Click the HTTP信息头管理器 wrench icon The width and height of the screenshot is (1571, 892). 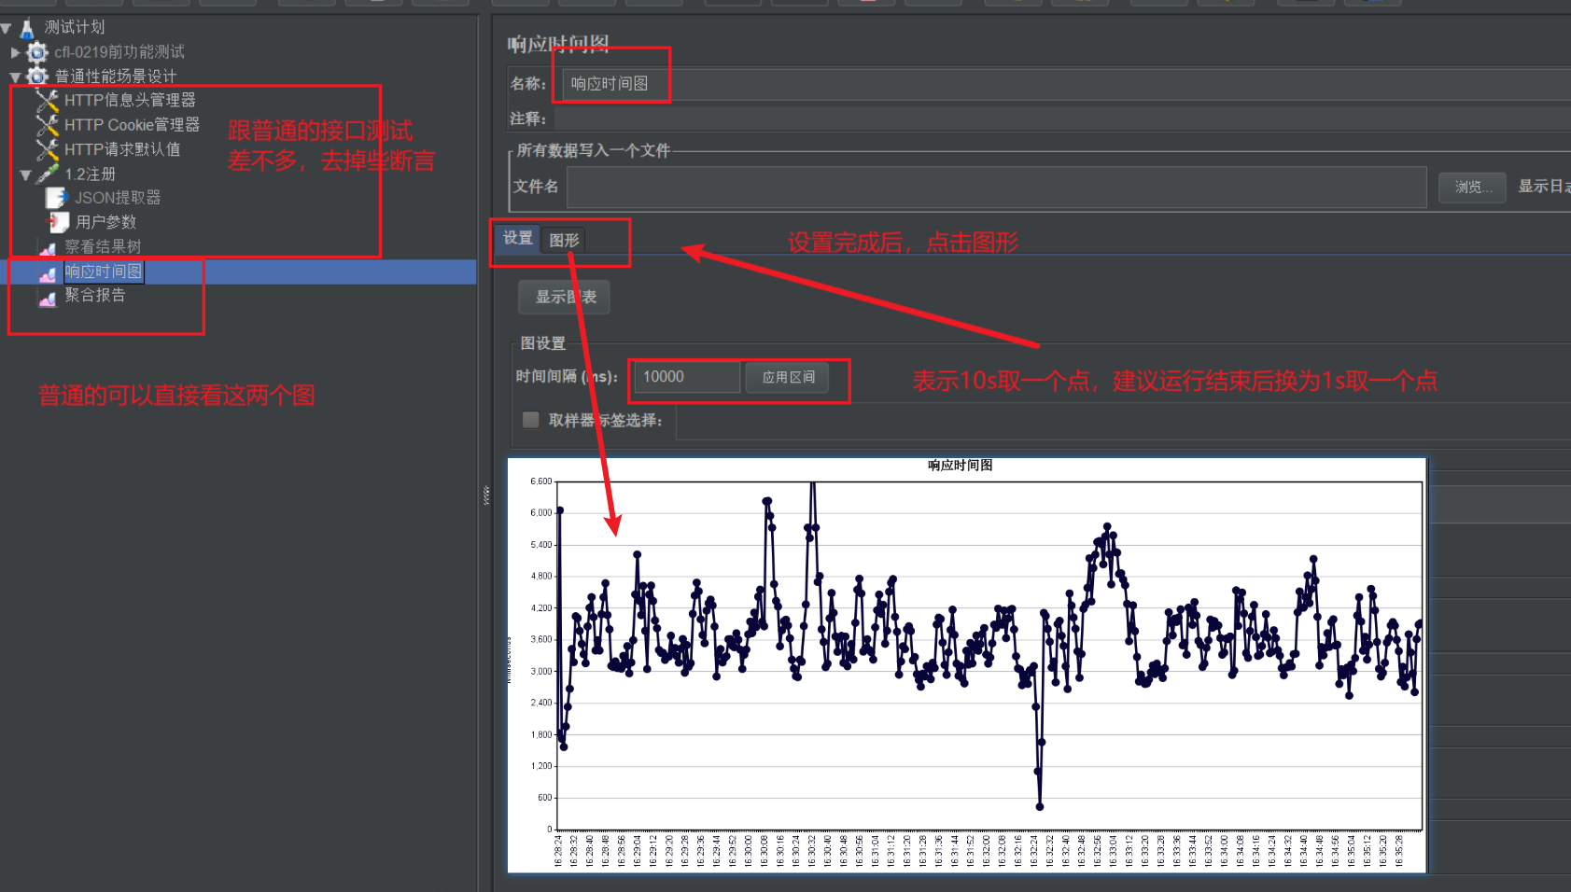coord(48,100)
